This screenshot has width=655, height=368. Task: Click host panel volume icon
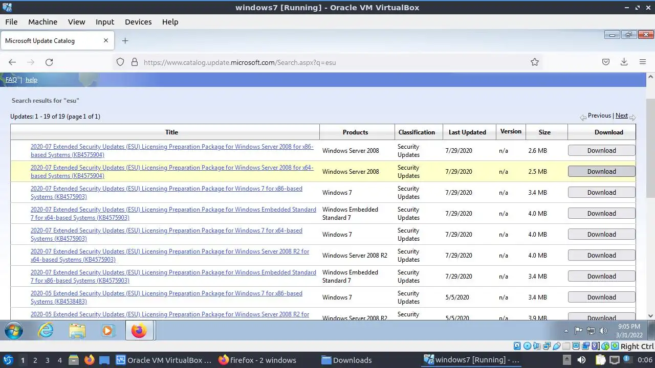(582, 360)
